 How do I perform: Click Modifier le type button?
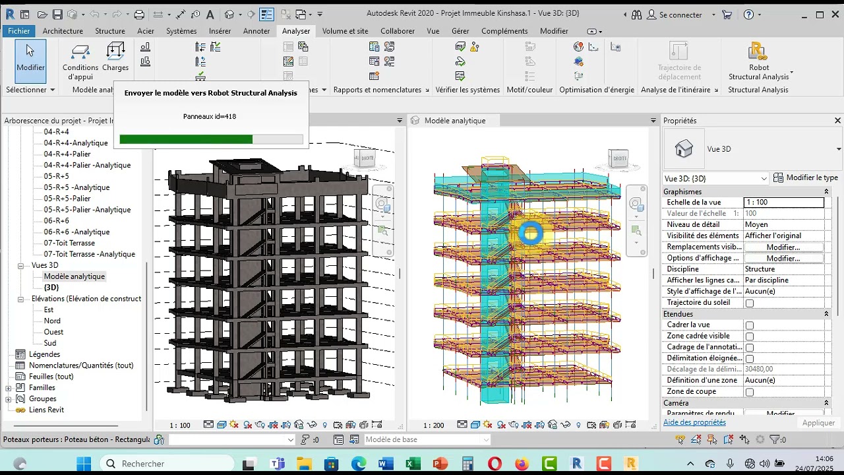(x=806, y=178)
